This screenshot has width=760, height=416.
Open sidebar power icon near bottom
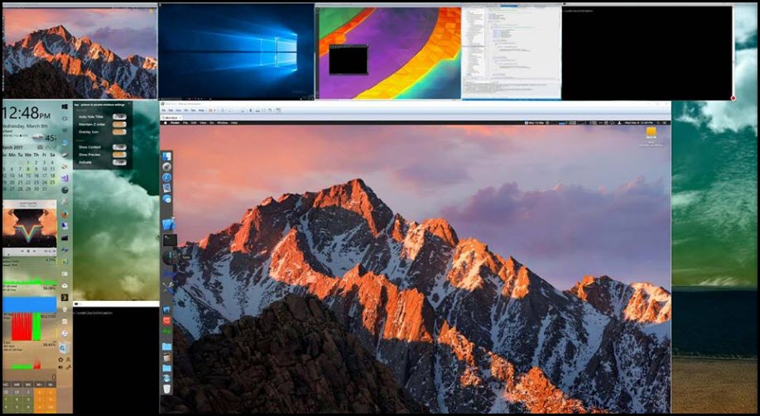point(60,360)
